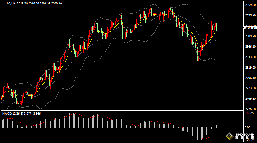Click the MACD(12,26,9) indicator label
This screenshot has width=257, height=143.
point(12,113)
